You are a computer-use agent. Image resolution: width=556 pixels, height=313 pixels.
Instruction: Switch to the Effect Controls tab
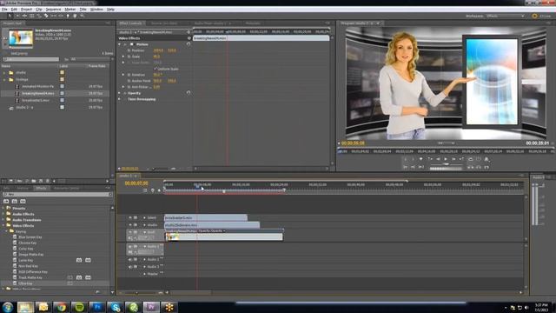point(130,23)
